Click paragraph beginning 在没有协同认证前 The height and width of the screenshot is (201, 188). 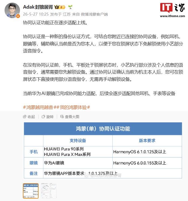[x=103, y=72]
